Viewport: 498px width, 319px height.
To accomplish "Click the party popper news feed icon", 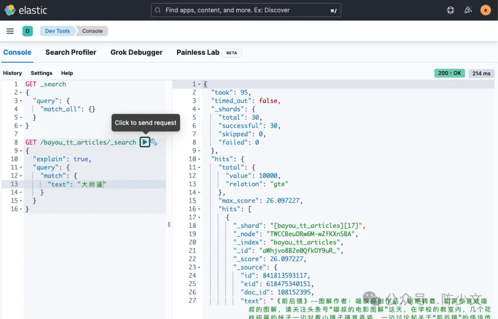I will pyautogui.click(x=468, y=10).
